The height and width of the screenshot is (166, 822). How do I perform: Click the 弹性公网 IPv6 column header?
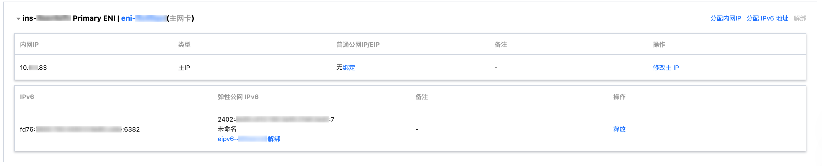click(238, 97)
